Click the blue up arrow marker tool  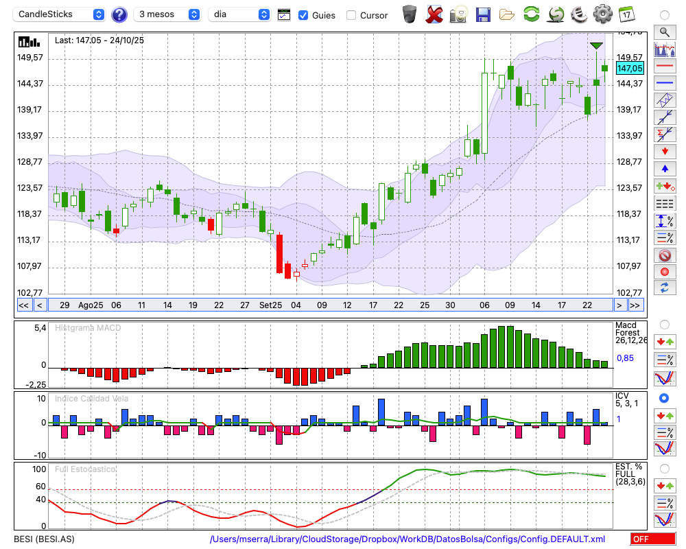tap(664, 168)
